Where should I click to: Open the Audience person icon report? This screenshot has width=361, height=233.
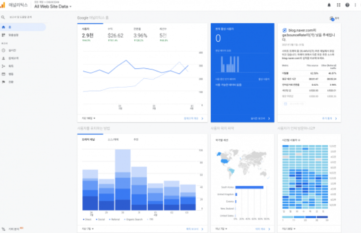[3, 58]
